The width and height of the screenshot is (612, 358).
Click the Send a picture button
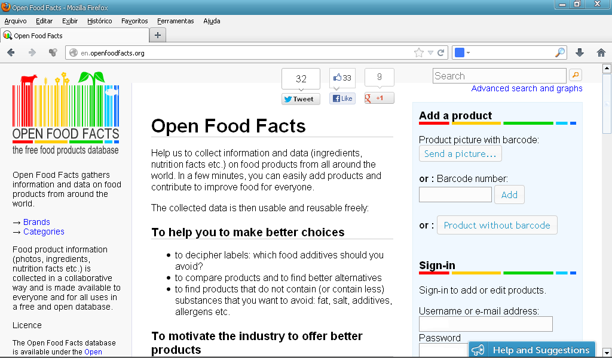click(x=460, y=154)
